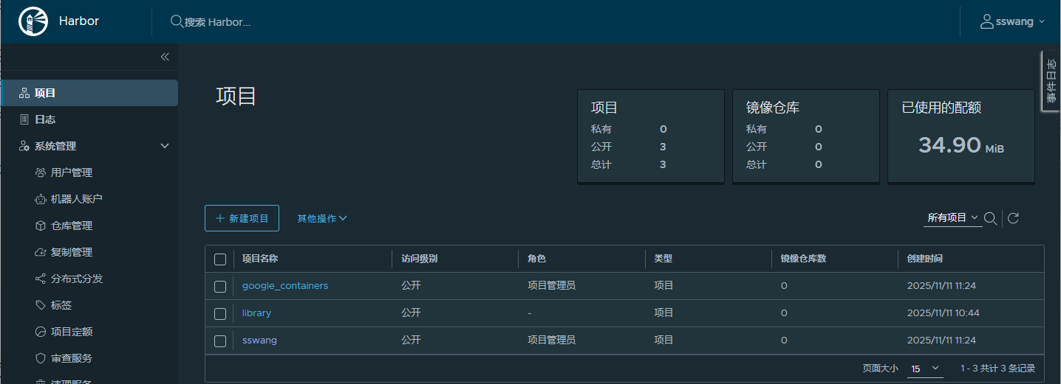The image size is (1061, 384).
Task: Click the user avatar icon beside sswang
Action: [x=986, y=21]
